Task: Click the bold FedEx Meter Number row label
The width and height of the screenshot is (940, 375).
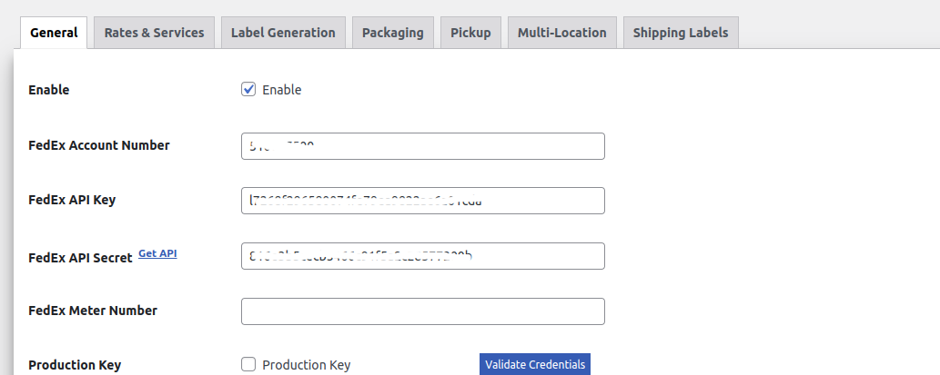Action: (x=93, y=311)
